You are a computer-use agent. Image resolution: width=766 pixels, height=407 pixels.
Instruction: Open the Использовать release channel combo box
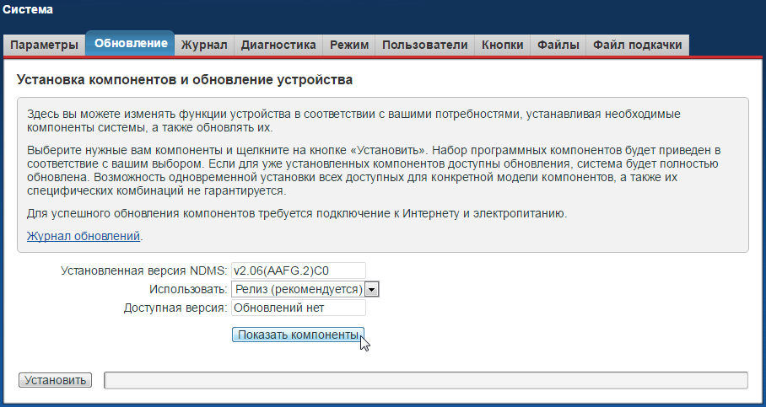(298, 289)
